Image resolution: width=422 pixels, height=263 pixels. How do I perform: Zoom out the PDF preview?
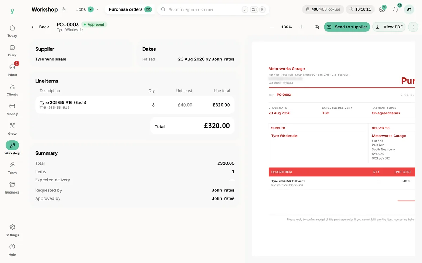coord(272,27)
